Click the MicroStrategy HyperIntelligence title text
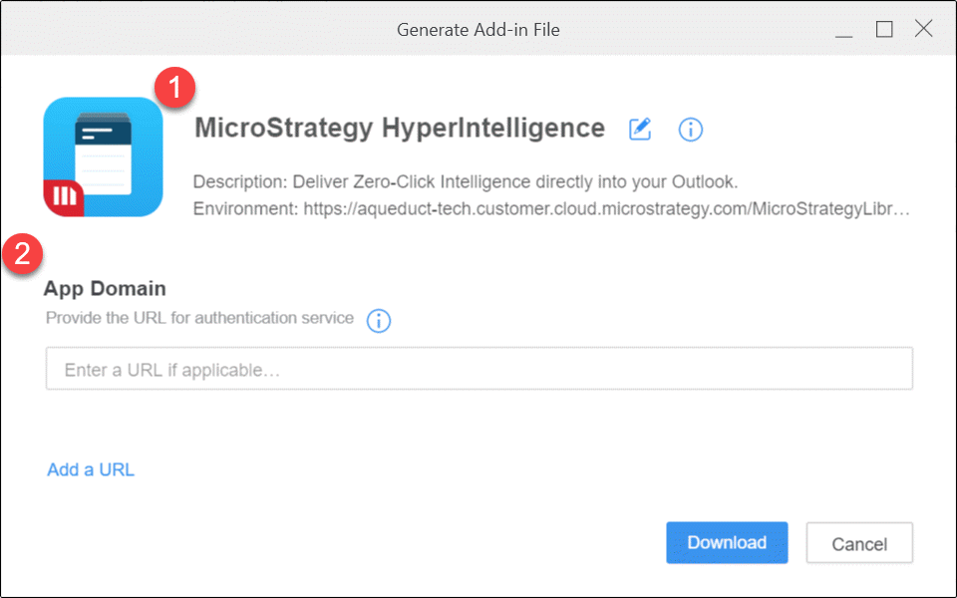 point(400,129)
